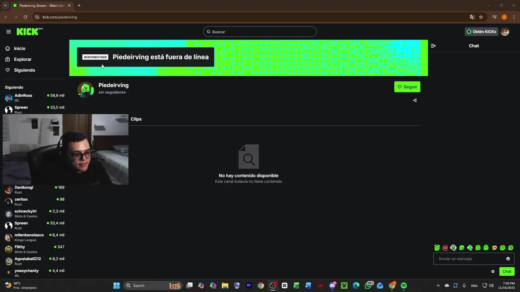The width and height of the screenshot is (520, 292).
Task: Open AdinRoss followed channel
Action: (35, 98)
